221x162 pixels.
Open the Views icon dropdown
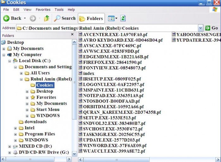click(x=112, y=18)
